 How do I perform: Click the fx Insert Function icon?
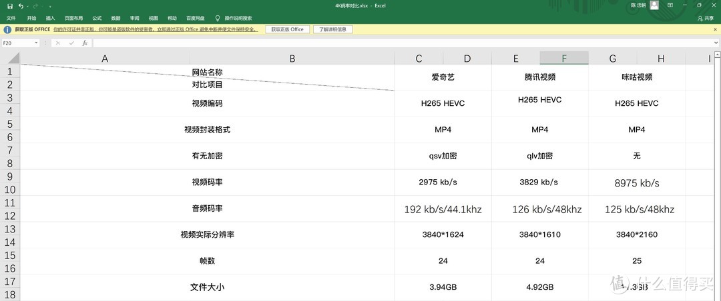click(85, 43)
